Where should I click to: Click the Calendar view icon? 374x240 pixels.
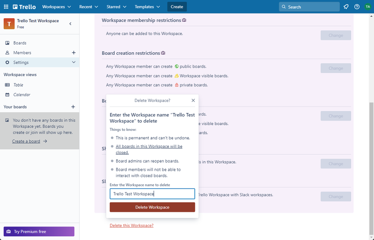[x=7, y=95]
